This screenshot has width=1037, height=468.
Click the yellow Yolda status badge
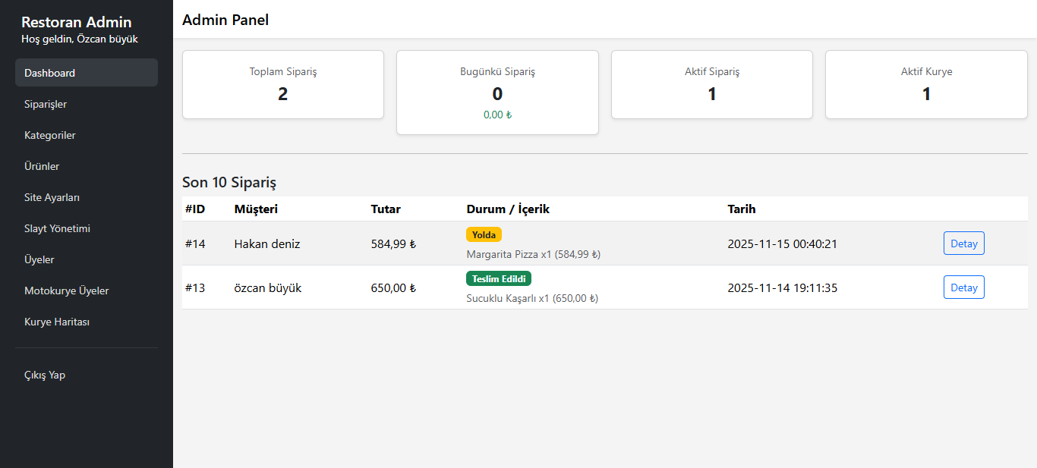pos(484,234)
